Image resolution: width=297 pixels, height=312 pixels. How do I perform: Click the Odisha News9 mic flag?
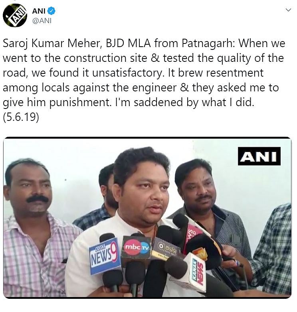coord(105,256)
